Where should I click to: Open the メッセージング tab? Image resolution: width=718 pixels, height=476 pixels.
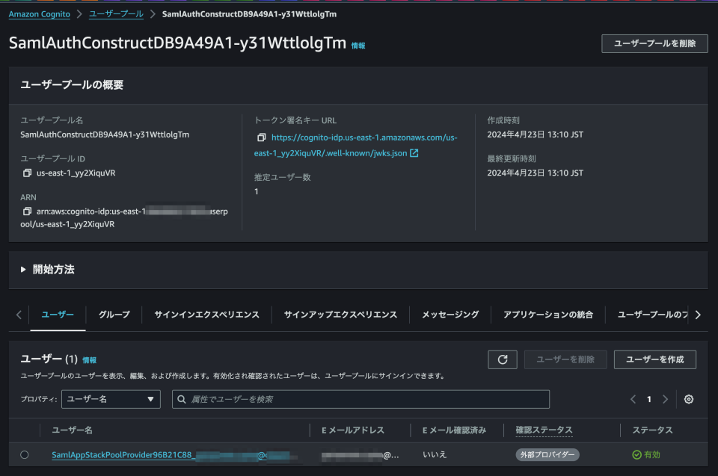click(x=450, y=315)
